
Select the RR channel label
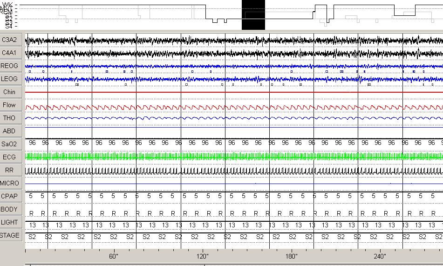point(11,170)
